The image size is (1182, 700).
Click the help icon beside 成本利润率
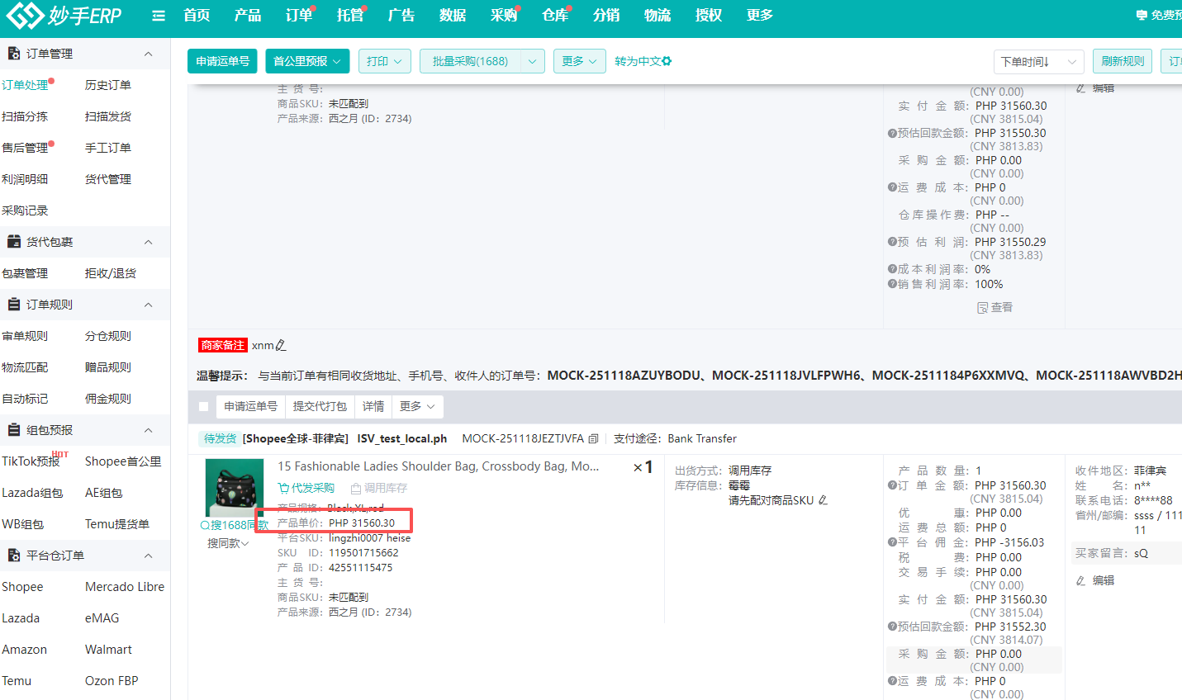pos(892,269)
